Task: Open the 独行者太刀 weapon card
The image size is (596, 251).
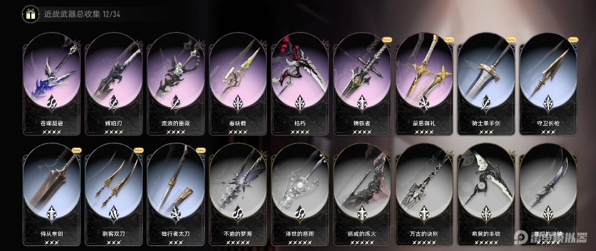Action: pos(175,195)
